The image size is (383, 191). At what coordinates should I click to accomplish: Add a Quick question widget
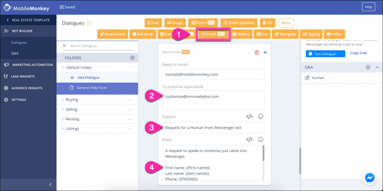(x=239, y=23)
